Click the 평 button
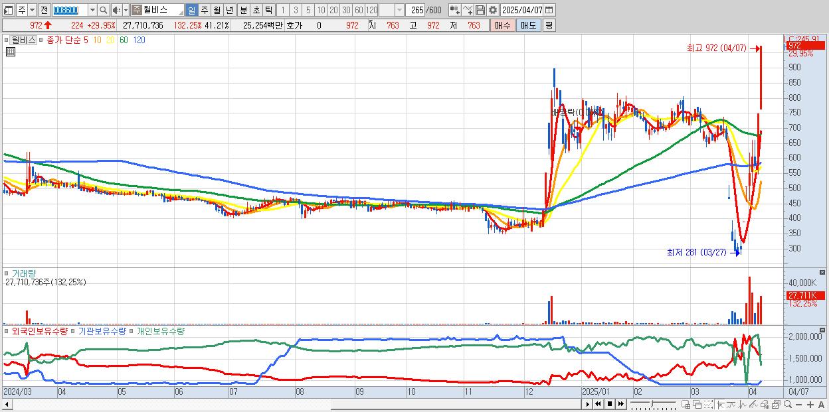Image resolution: width=829 pixels, height=412 pixels. [549, 25]
